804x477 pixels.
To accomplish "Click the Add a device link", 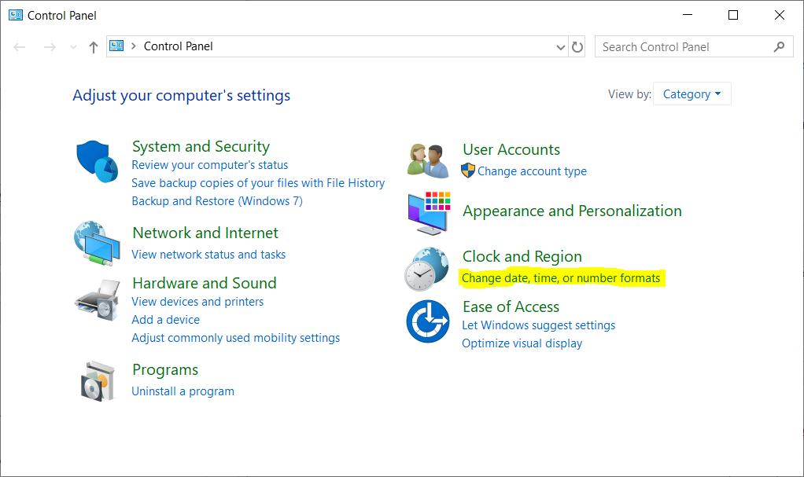I will click(166, 320).
